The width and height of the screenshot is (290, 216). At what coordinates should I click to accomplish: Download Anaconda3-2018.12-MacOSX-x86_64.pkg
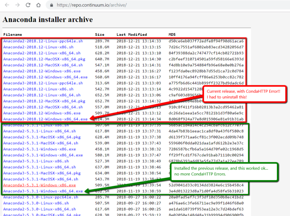44,101
